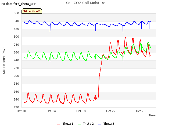
Task: Click the TA_soilco2 annotation label
Action: [x=32, y=11]
